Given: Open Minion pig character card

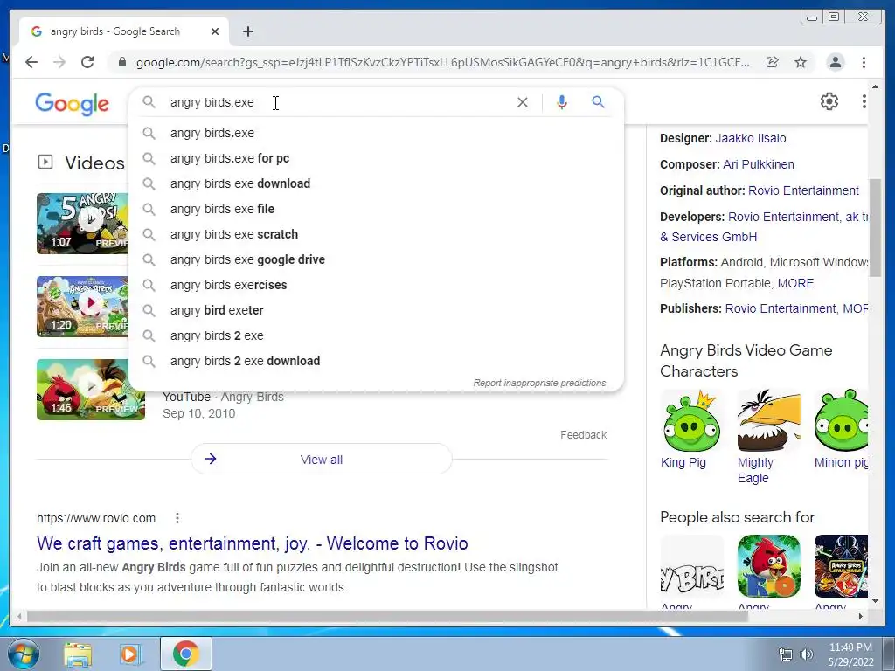Looking at the screenshot, I should (842, 430).
